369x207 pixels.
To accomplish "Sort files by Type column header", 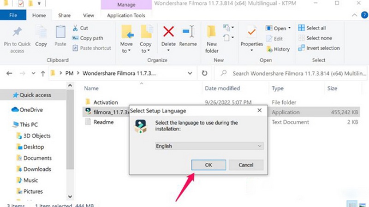I will pyautogui.click(x=278, y=89).
